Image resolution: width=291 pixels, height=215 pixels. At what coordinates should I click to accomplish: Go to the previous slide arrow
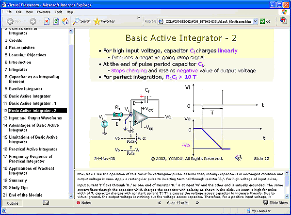(x=160, y=203)
